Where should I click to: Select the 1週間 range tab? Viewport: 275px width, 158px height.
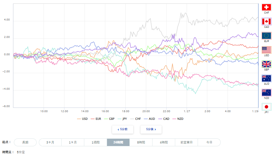[x=96, y=143]
